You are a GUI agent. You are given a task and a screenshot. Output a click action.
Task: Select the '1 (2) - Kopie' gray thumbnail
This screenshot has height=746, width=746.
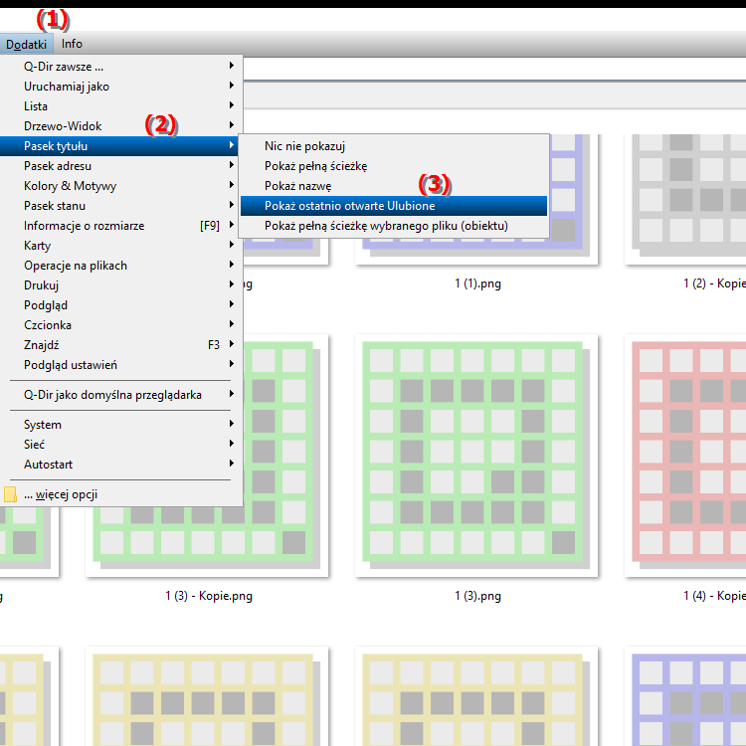pyautogui.click(x=685, y=199)
